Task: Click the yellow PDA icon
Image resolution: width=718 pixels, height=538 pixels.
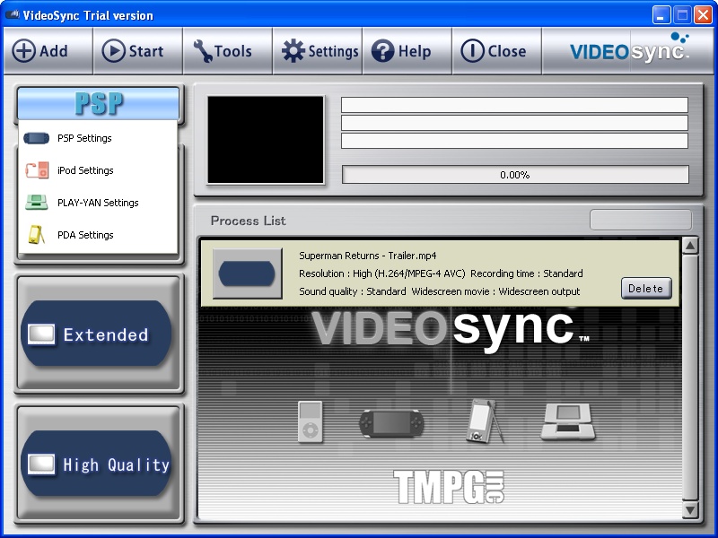Action: point(37,235)
